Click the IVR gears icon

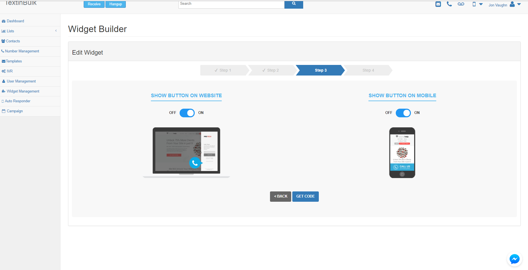click(x=4, y=71)
